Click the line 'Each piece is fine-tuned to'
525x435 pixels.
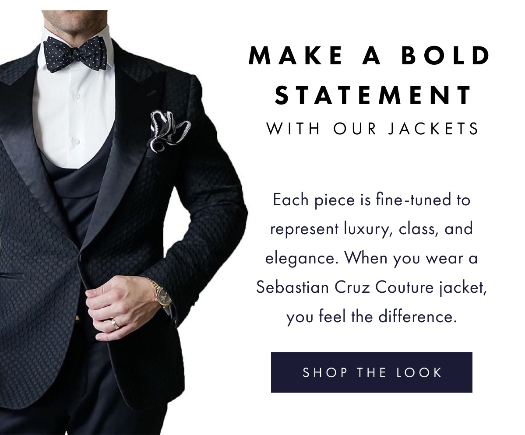(x=372, y=200)
